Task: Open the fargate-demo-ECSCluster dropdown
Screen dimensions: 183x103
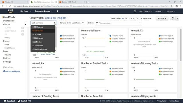Action: tap(72, 23)
